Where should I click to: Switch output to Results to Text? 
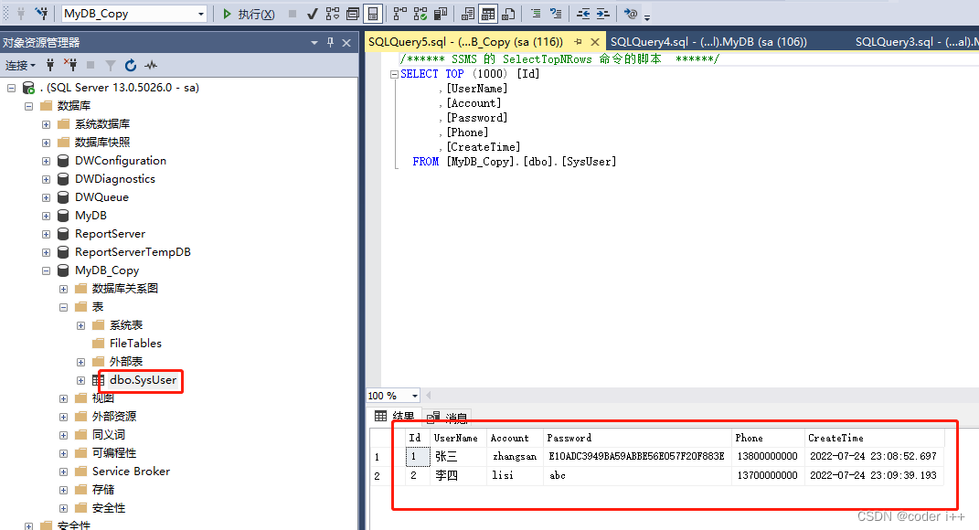[x=468, y=14]
